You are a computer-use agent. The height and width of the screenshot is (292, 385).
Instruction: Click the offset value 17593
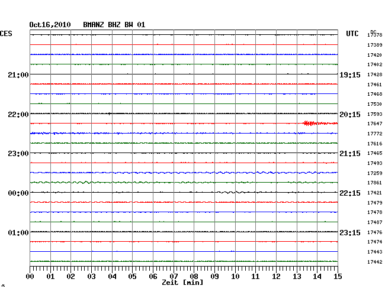(375, 114)
